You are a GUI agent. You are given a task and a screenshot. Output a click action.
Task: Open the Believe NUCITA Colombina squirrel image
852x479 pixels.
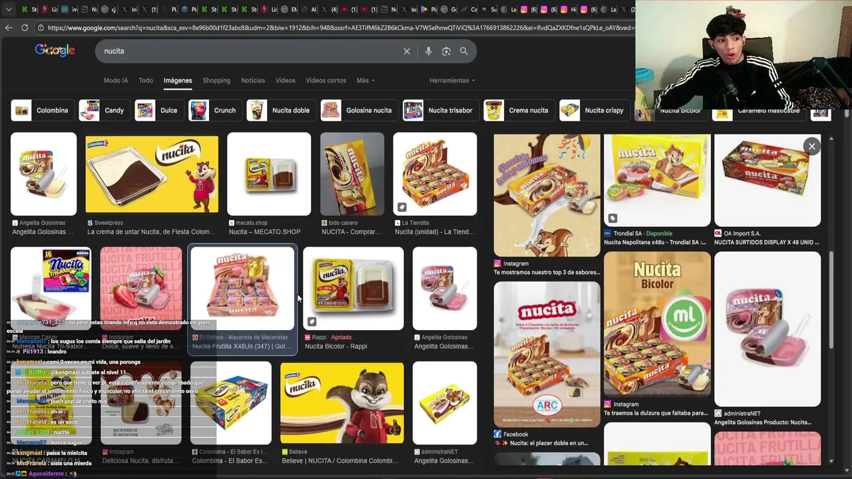pos(342,403)
